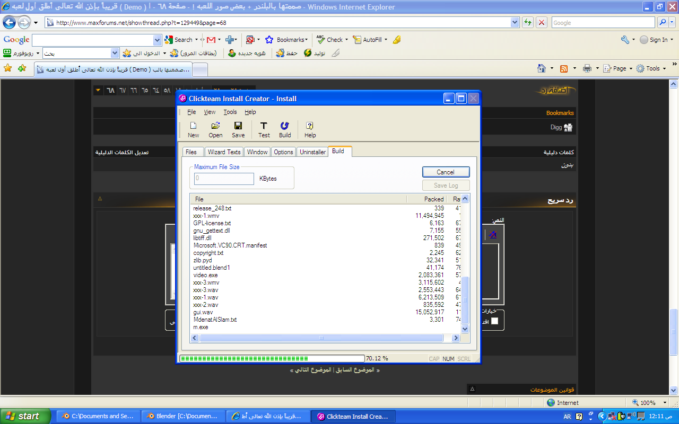Switch to the Options tab
The width and height of the screenshot is (679, 424).
pyautogui.click(x=283, y=152)
